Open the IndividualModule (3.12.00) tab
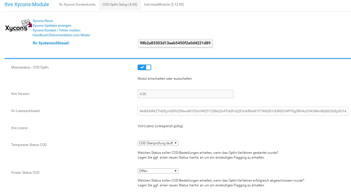The height and width of the screenshot is (192, 351). 164,5
